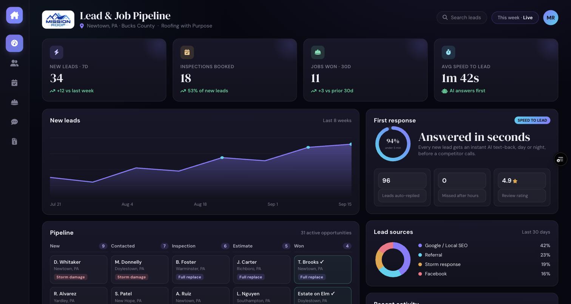Viewport: 571px width, 304px height.
Task: Open the floating settings panel icon at right edge
Action: pos(560,159)
